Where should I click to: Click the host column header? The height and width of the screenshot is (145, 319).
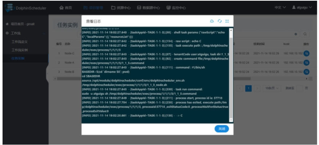pyautogui.click(x=286, y=44)
